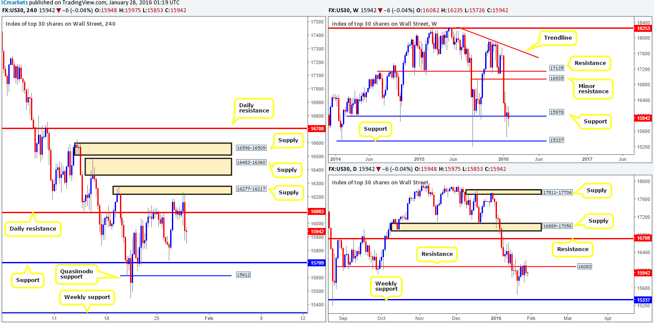This screenshot has height=323, width=654.
Task: Click Support callout above 15337 line on weekly chart
Action: point(375,129)
